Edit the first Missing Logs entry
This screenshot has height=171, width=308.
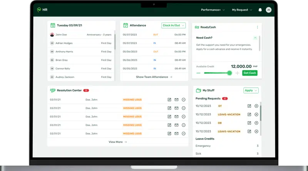click(169, 100)
